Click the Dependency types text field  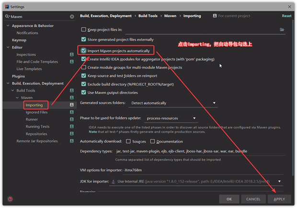click(200, 151)
